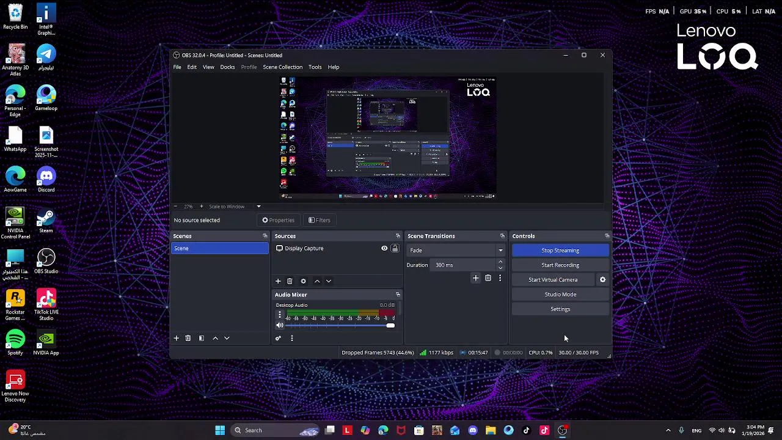Open scene filters icon in Scenes dock
The height and width of the screenshot is (440, 782).
tap(201, 338)
